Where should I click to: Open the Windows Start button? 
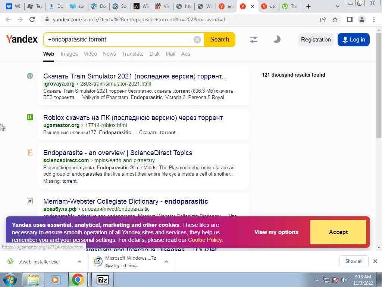point(10,280)
